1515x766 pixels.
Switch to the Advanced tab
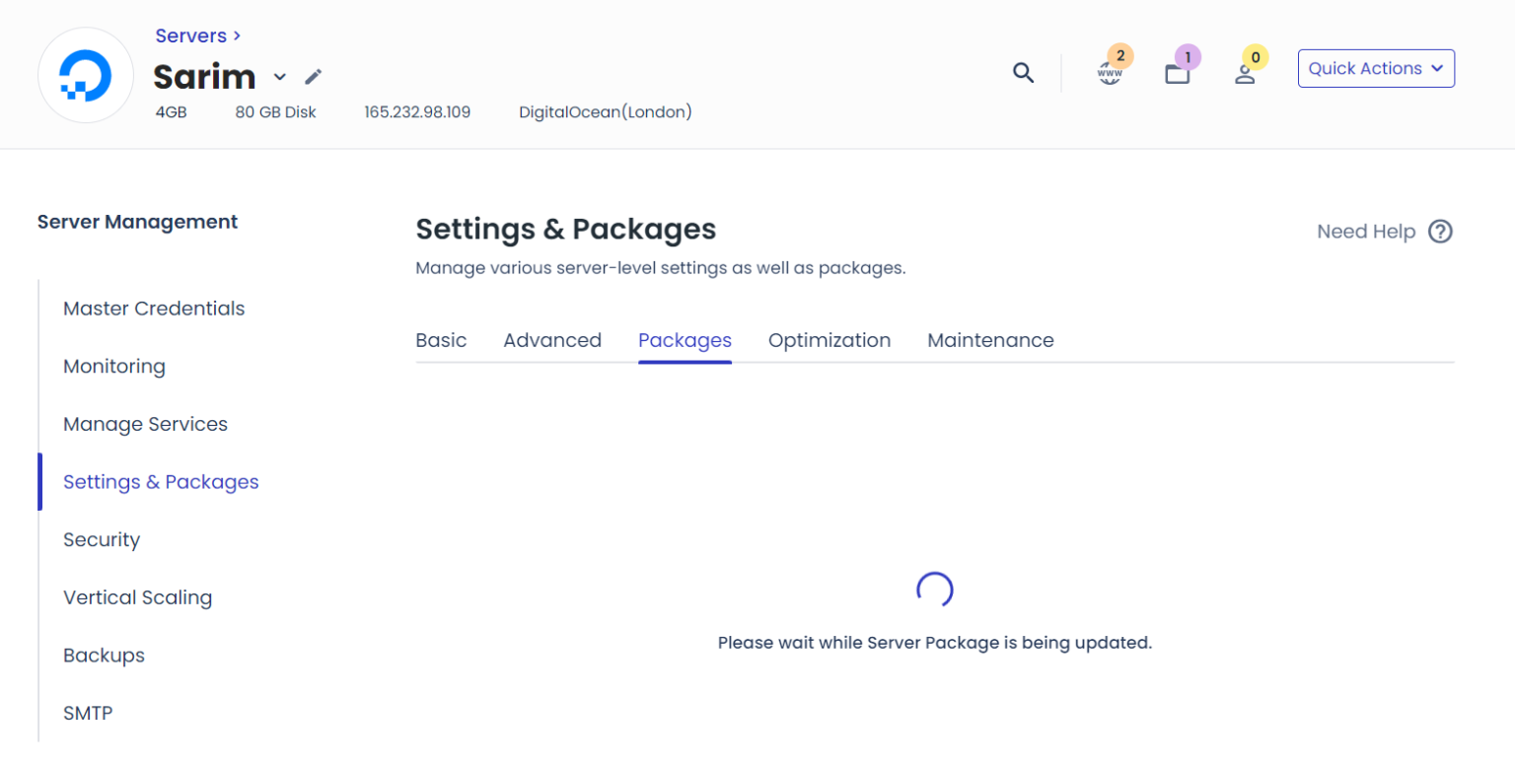[x=552, y=340]
